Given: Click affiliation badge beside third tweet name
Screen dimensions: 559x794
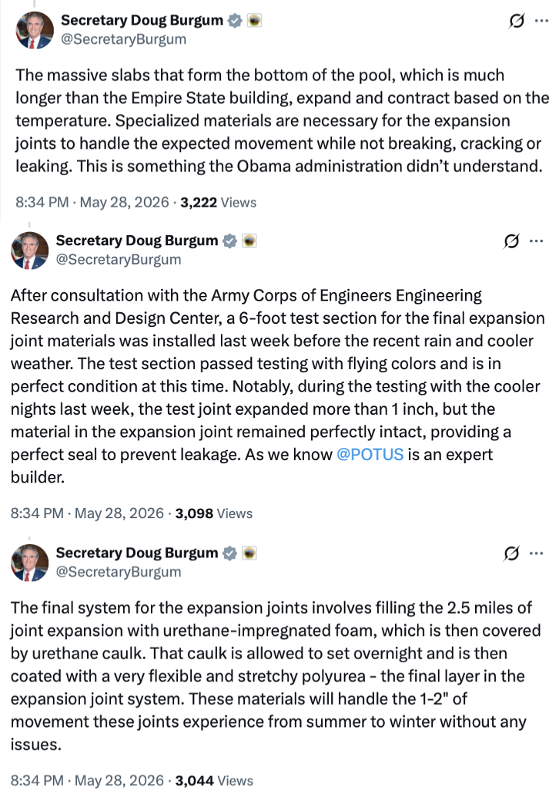Looking at the screenshot, I should pos(249,553).
